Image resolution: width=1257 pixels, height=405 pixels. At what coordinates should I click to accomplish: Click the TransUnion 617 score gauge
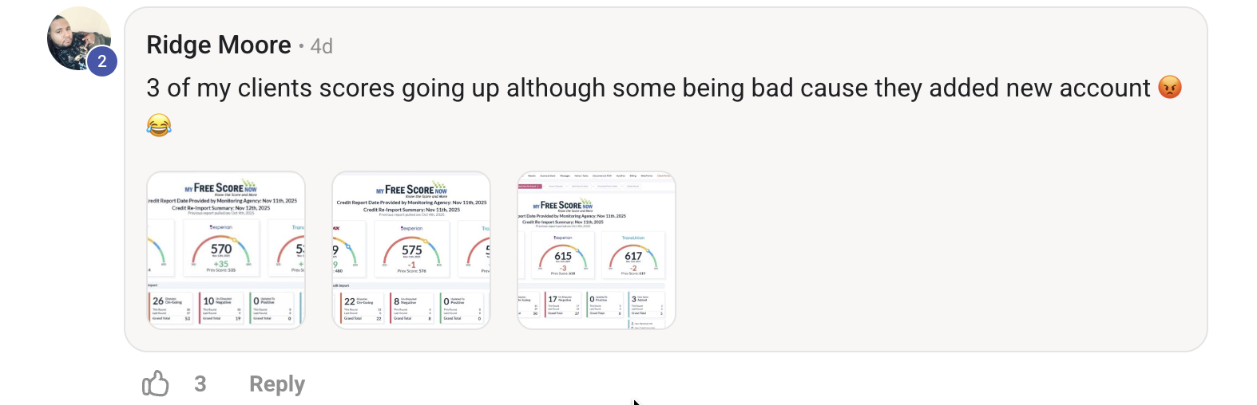click(633, 258)
